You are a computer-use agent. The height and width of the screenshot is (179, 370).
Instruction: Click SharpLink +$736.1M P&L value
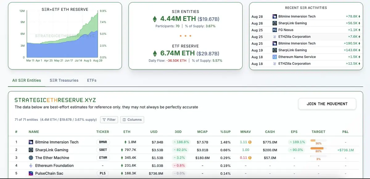pos(346,150)
